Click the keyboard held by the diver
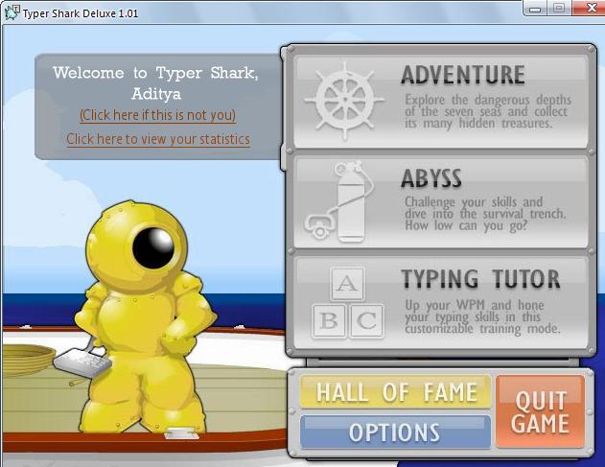 click(x=82, y=362)
